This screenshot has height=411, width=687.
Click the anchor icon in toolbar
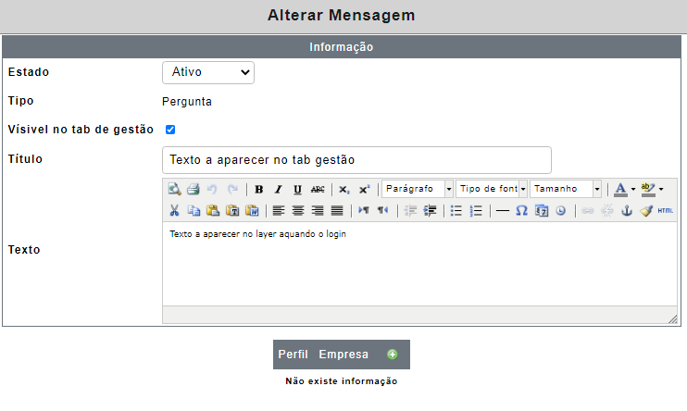point(627,211)
